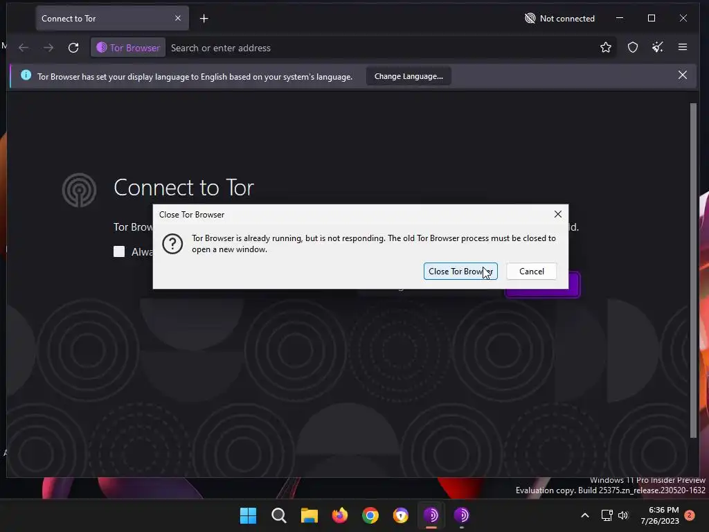Click the network icon in the system tray
This screenshot has width=709, height=532.
click(x=607, y=515)
